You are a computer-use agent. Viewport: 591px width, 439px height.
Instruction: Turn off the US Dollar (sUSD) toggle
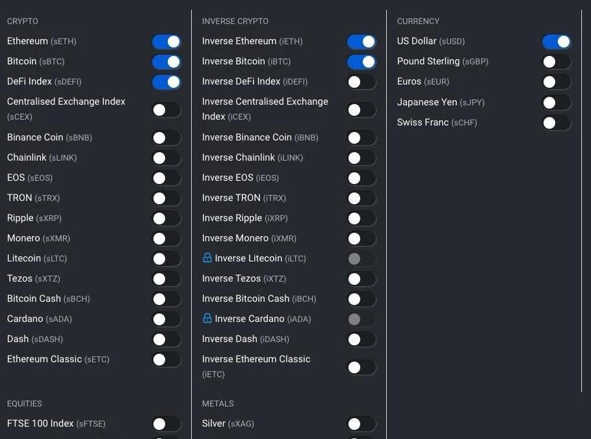coord(557,42)
